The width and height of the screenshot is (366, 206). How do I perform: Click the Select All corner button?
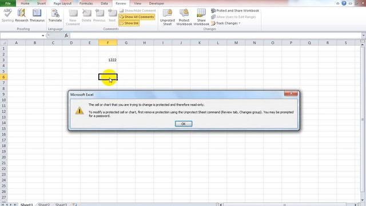click(3, 43)
